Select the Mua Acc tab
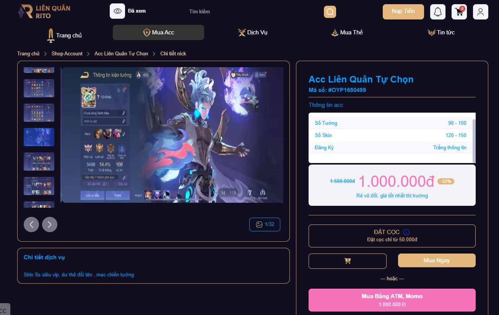Image resolution: width=499 pixels, height=315 pixels. click(158, 32)
